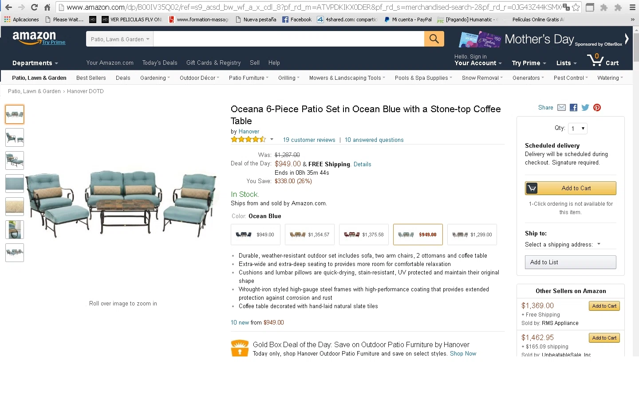
Task: Open the shopping cart icon
Action: pos(603,61)
